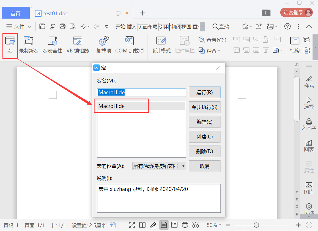318x231 pixels.
Task: Open the help question mark icon
Action: point(287,26)
